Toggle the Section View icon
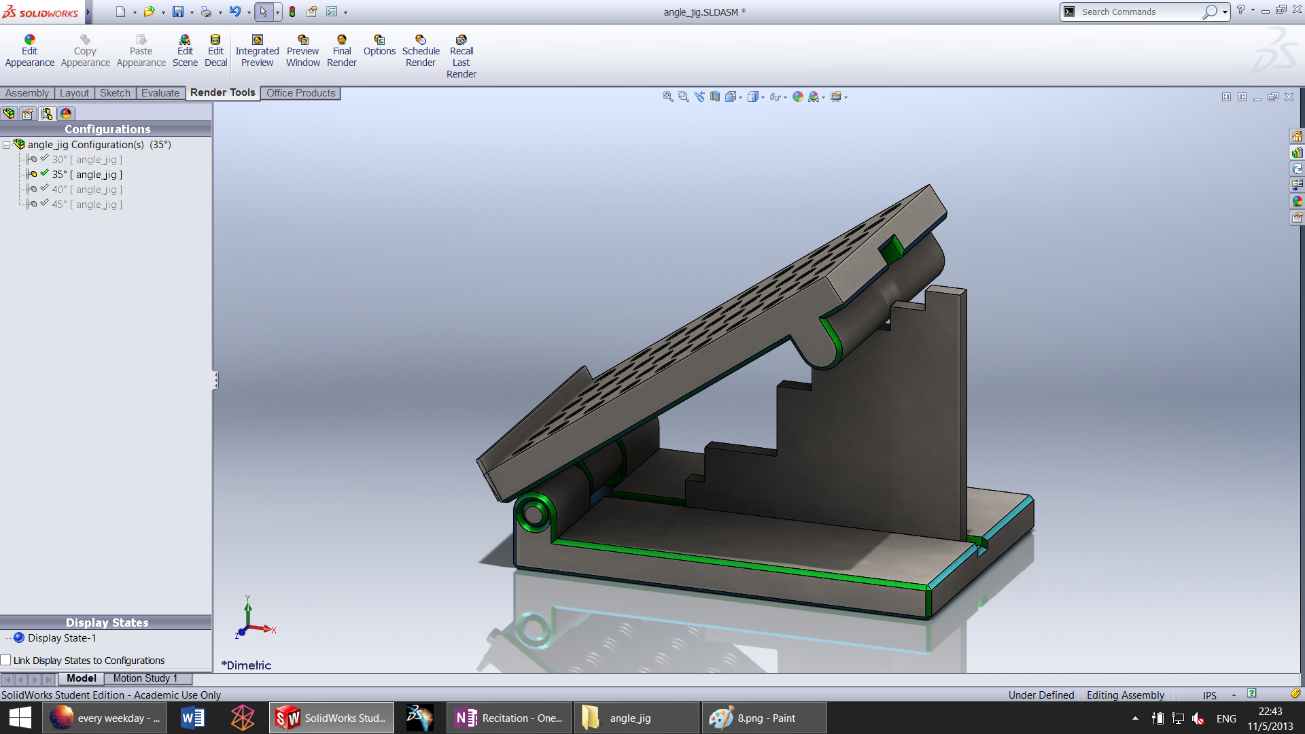 (714, 97)
